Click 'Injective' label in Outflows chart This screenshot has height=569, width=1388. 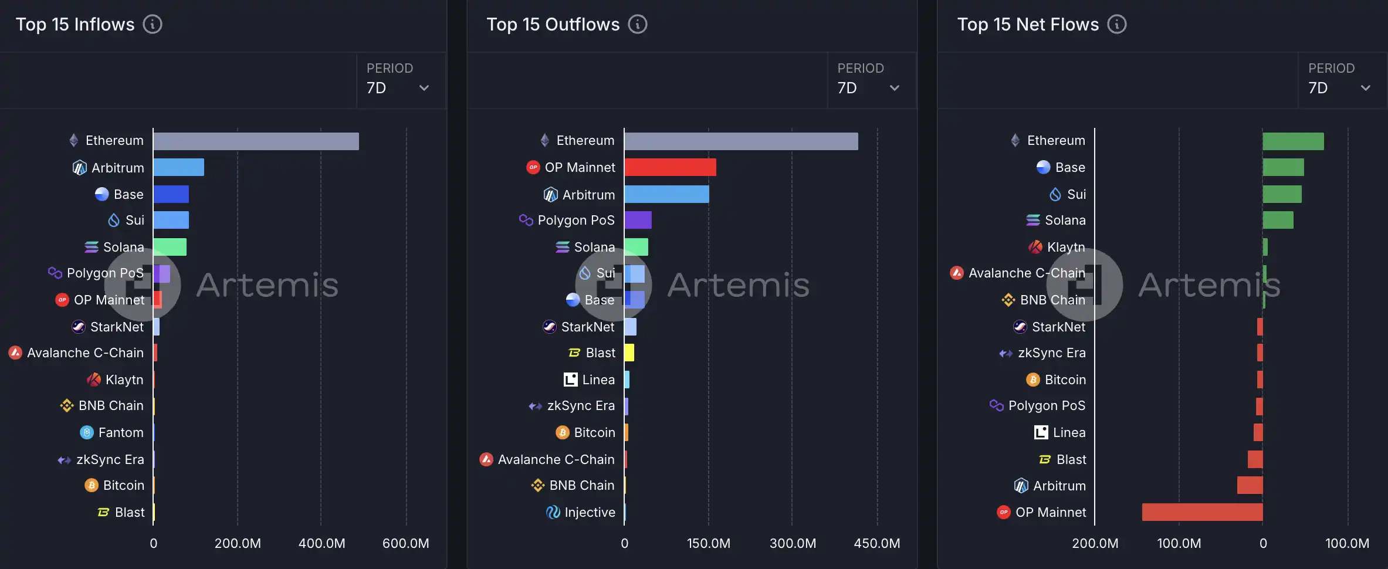coord(590,512)
